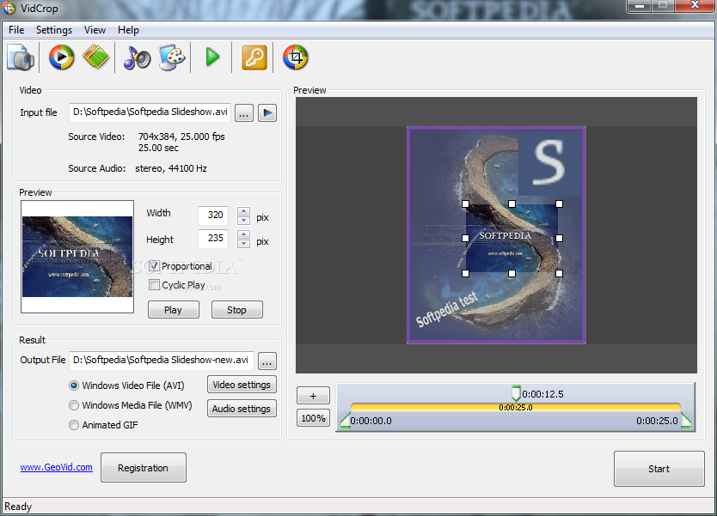Click the small preview thumbnail
The height and width of the screenshot is (516, 717).
coord(77,257)
